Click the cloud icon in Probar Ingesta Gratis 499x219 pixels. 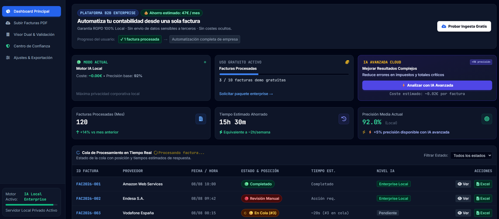tap(444, 26)
